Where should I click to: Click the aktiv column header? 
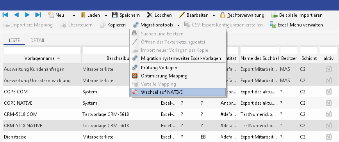pyautogui.click(x=328, y=58)
